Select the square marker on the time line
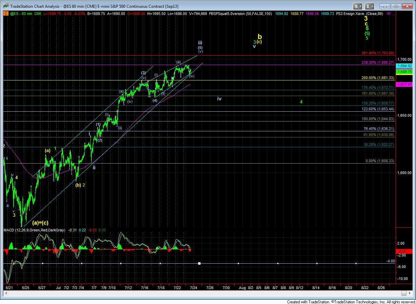 [x=200, y=263]
